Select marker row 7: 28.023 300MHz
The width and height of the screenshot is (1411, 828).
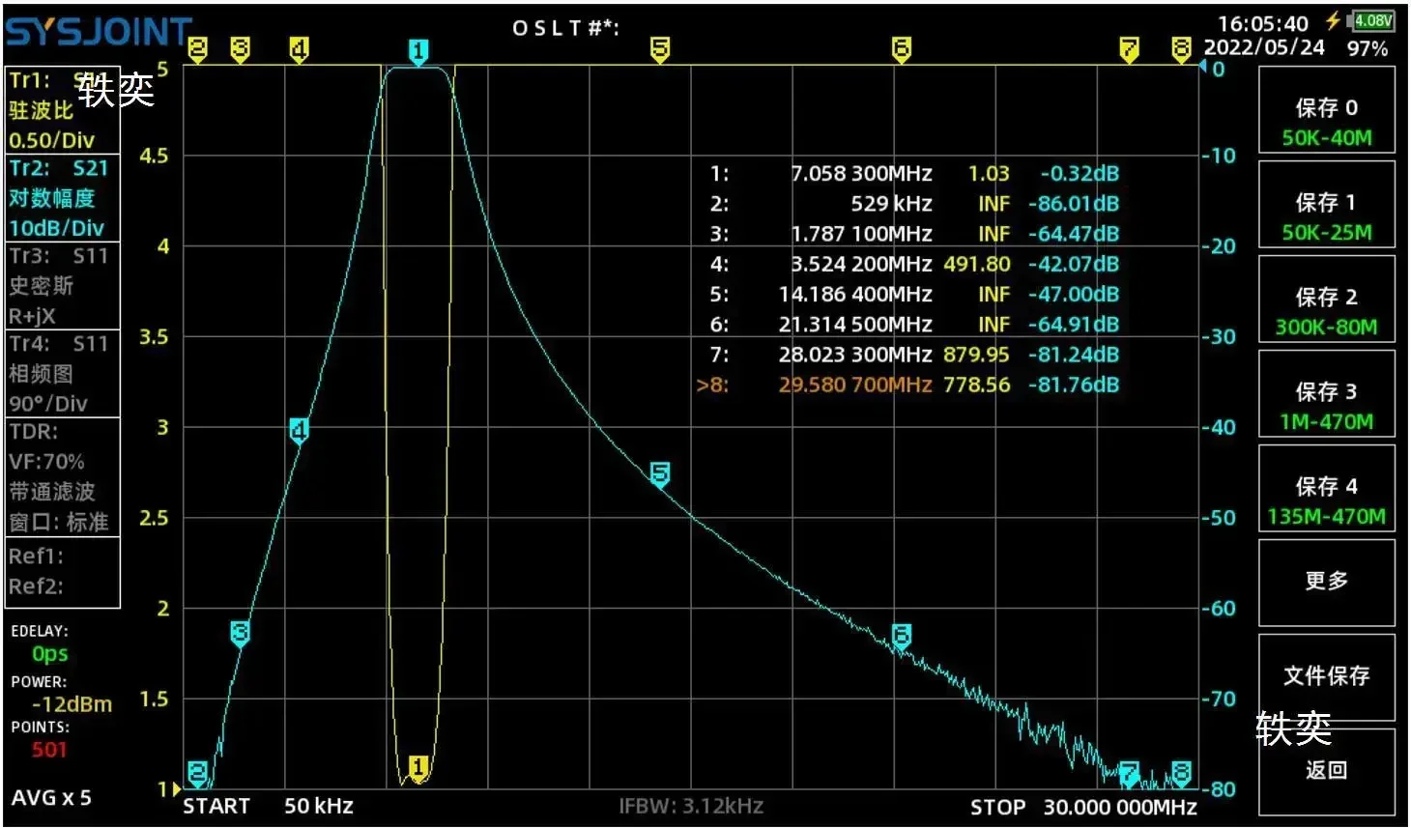click(914, 355)
